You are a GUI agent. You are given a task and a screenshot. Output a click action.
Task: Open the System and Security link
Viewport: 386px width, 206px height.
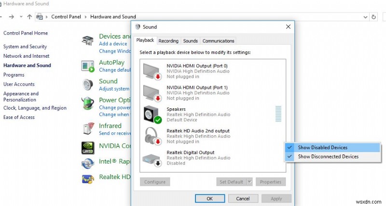click(25, 47)
